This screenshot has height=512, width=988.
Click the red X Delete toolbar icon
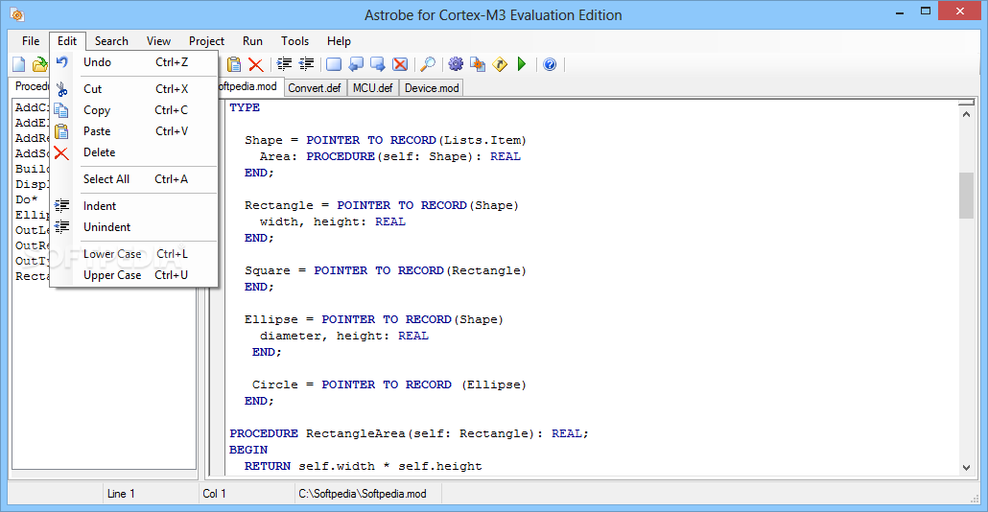tap(255, 64)
